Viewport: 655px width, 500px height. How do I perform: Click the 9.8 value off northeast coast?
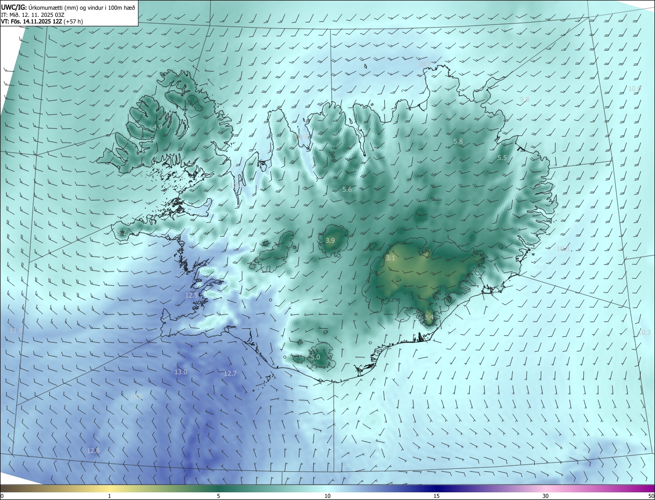point(525,99)
